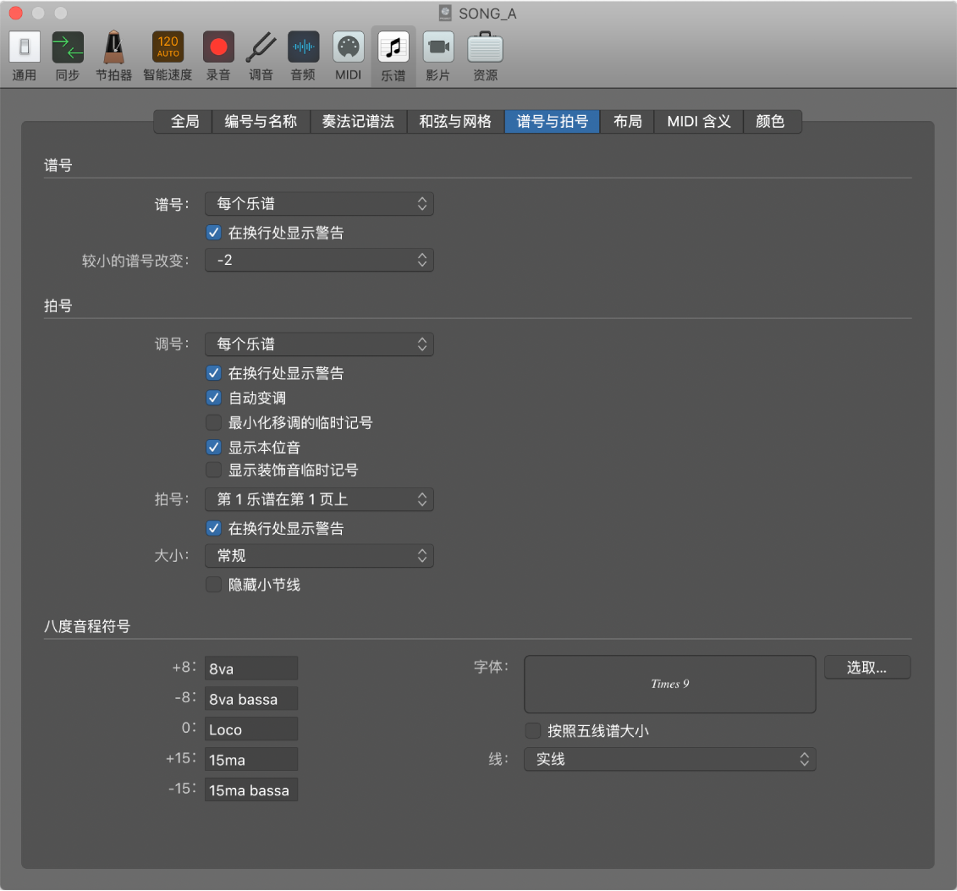The width and height of the screenshot is (957, 891).
Task: Switch to the 颜色 tab
Action: pos(770,122)
